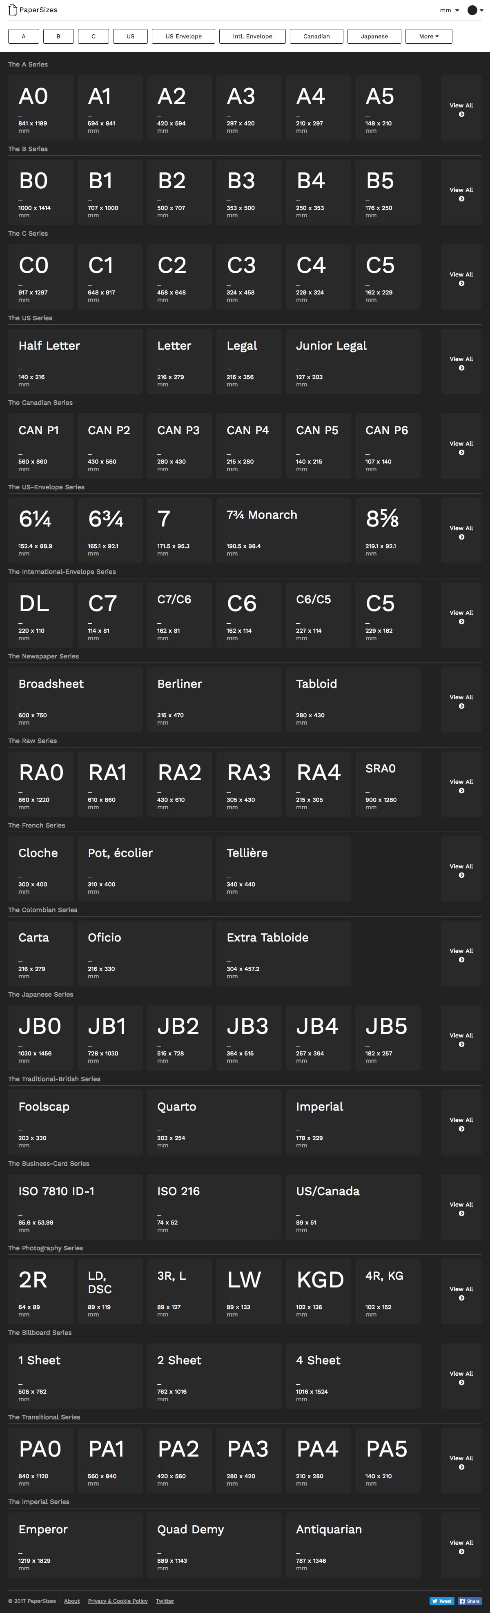Expand the More series menu
Image resolution: width=490 pixels, height=1613 pixels.
(x=429, y=36)
